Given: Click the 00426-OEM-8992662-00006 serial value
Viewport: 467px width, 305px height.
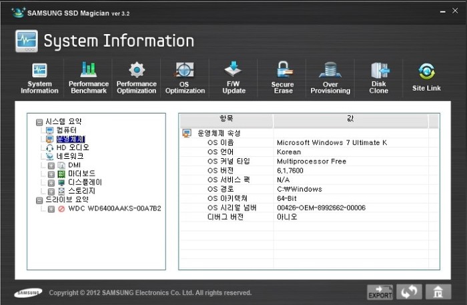Looking at the screenshot, I should [321, 208].
